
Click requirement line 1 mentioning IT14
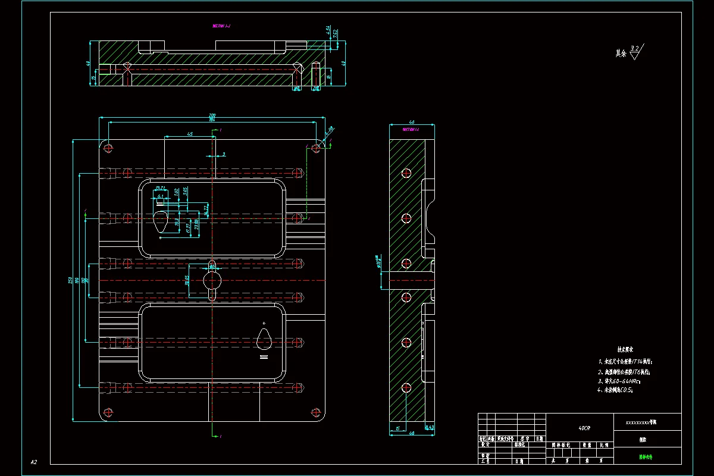625,361
